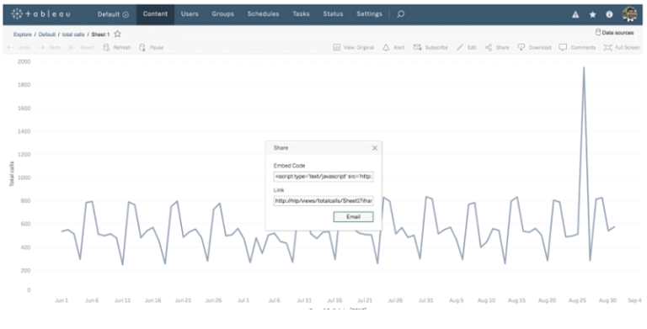Click the Email button in Share dialog
The height and width of the screenshot is (329, 647).
coord(353,217)
